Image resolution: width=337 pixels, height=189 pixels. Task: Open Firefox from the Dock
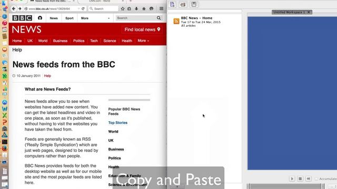pos(4,148)
